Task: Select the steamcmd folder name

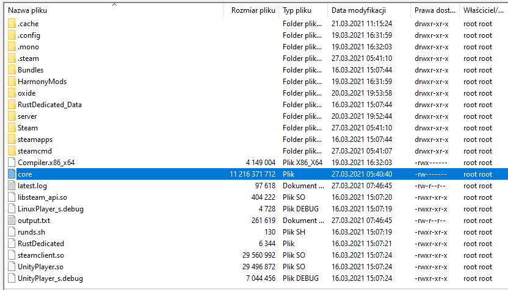Action: (x=35, y=151)
